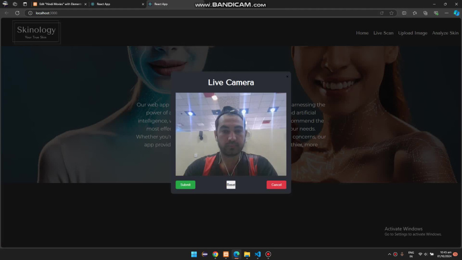462x260 pixels.
Task: Click the microphone icon in system tray
Action: pyautogui.click(x=402, y=254)
